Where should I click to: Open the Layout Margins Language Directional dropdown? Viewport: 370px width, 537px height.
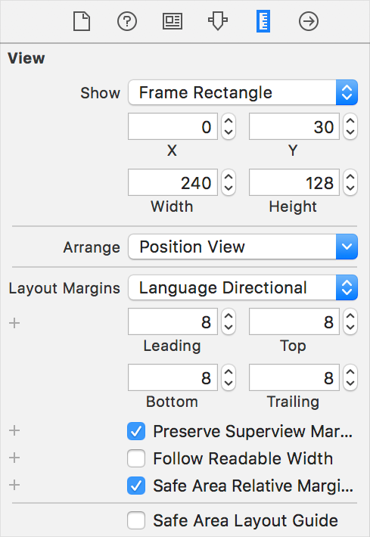pyautogui.click(x=243, y=287)
